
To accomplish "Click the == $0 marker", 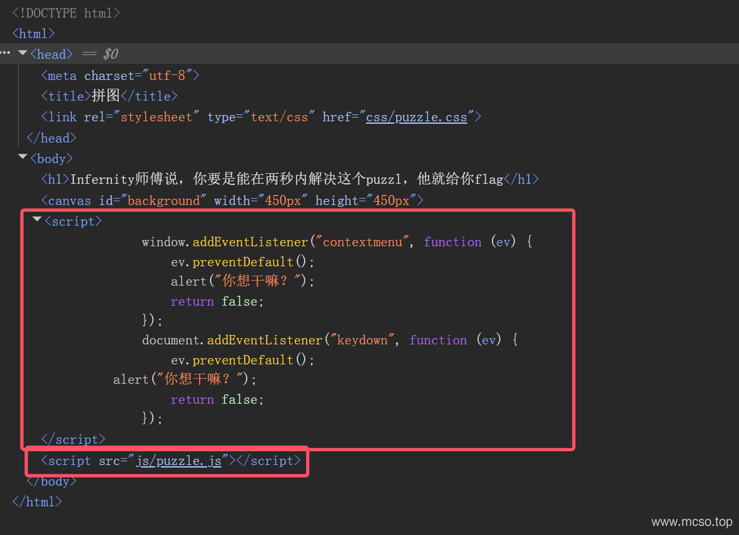I will (100, 54).
